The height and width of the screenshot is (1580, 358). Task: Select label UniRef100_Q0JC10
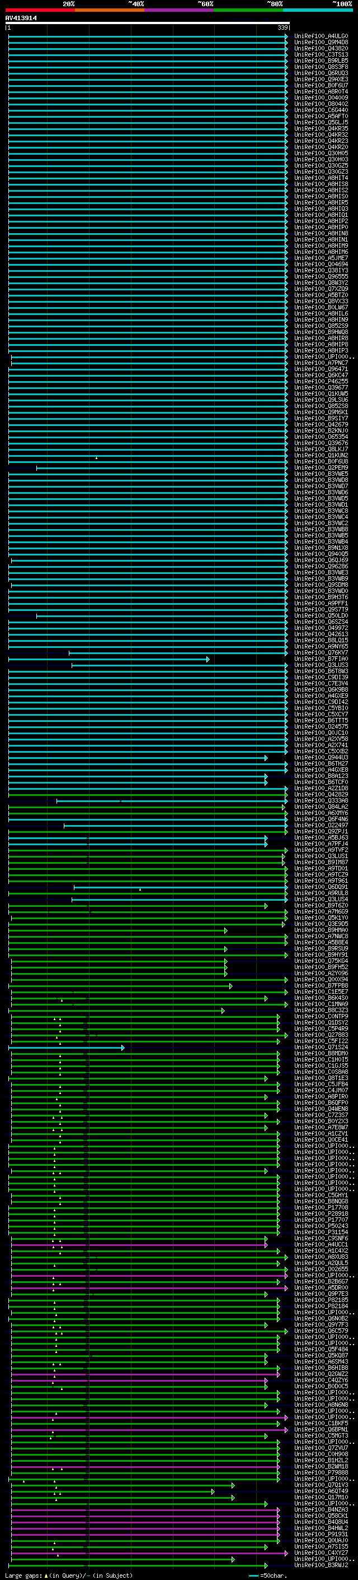coord(321,733)
